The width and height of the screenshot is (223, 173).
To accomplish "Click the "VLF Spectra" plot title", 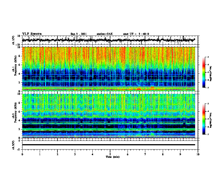I will coord(32,34).
